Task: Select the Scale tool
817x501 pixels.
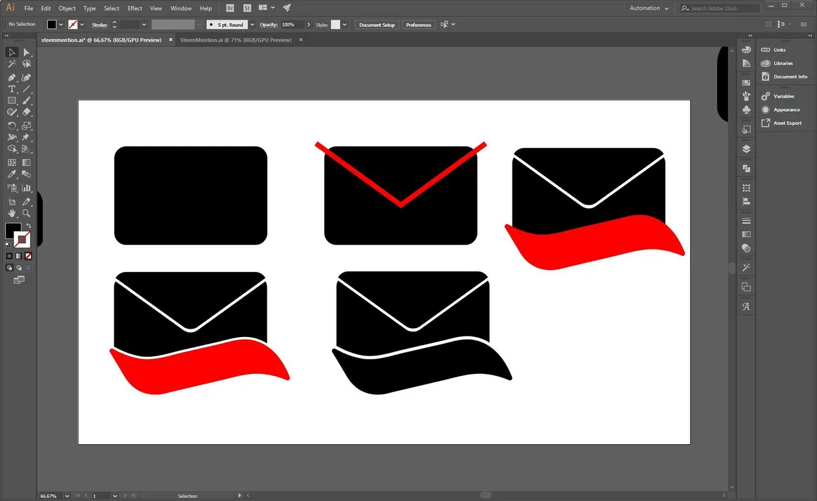Action: tap(27, 126)
